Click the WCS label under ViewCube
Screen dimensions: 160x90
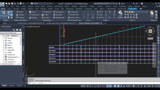coord(150,38)
